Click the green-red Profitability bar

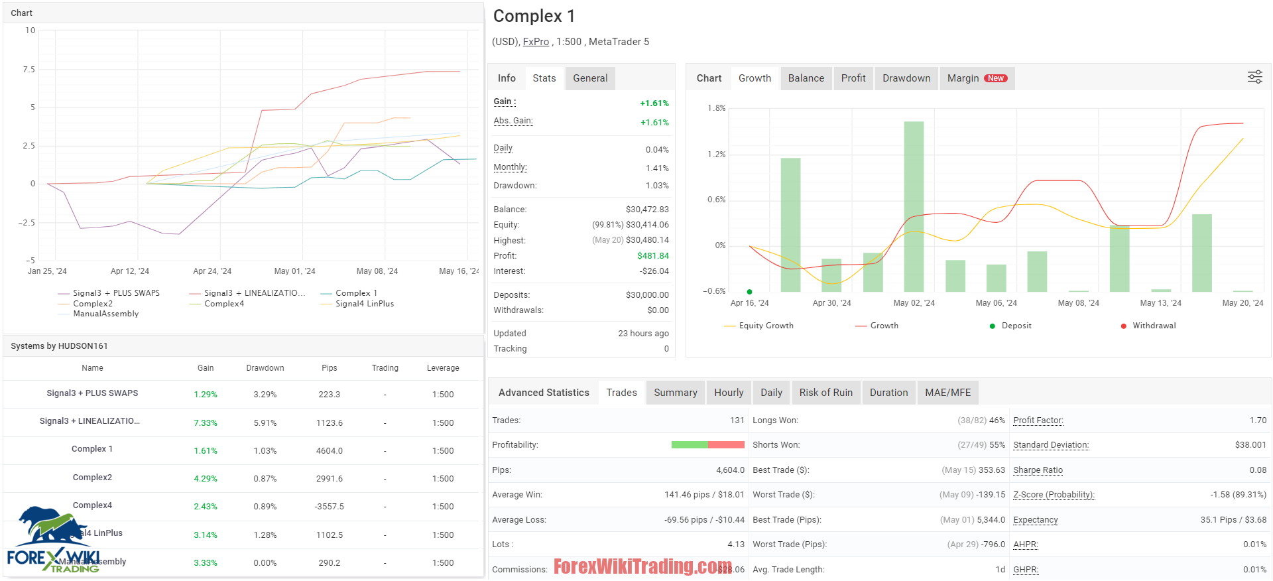(x=707, y=445)
